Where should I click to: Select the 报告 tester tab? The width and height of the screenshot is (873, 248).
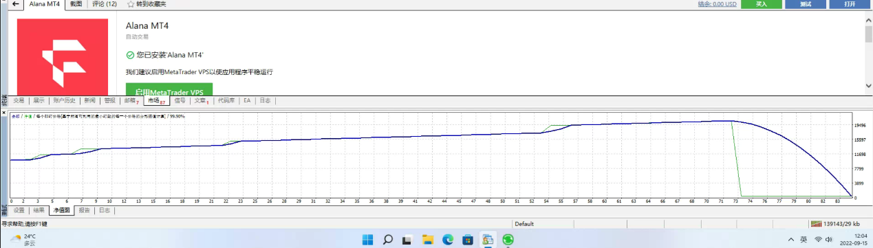[84, 210]
